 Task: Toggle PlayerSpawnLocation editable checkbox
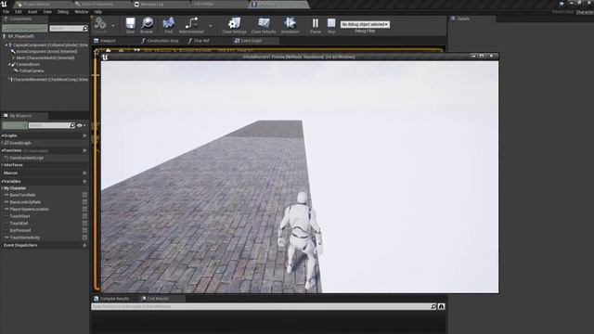click(x=84, y=209)
